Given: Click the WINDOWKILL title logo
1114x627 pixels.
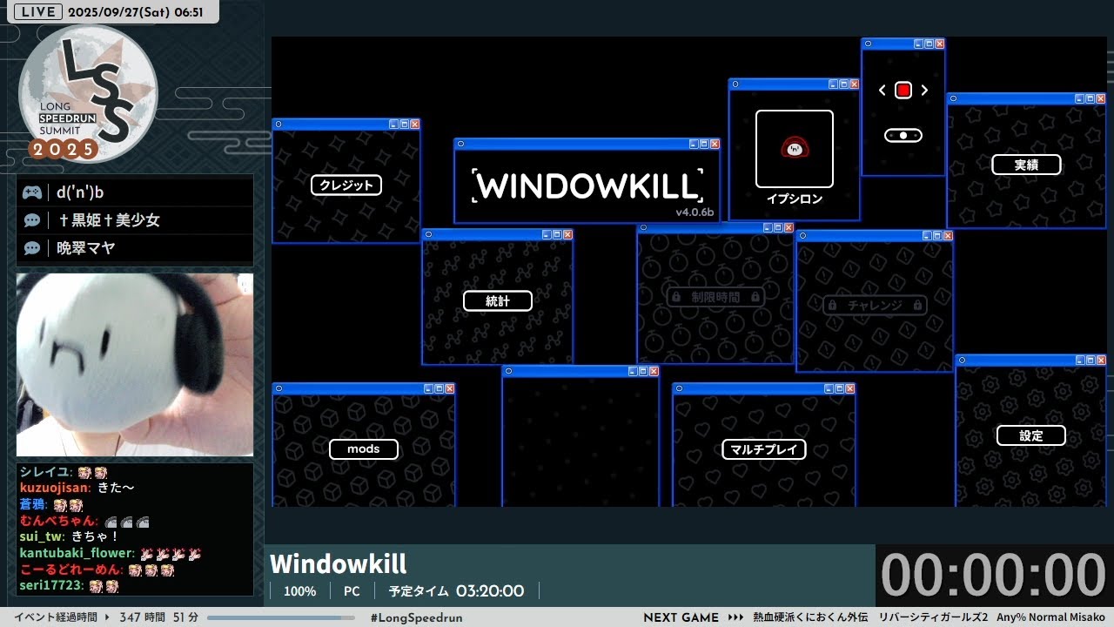Looking at the screenshot, I should point(587,185).
